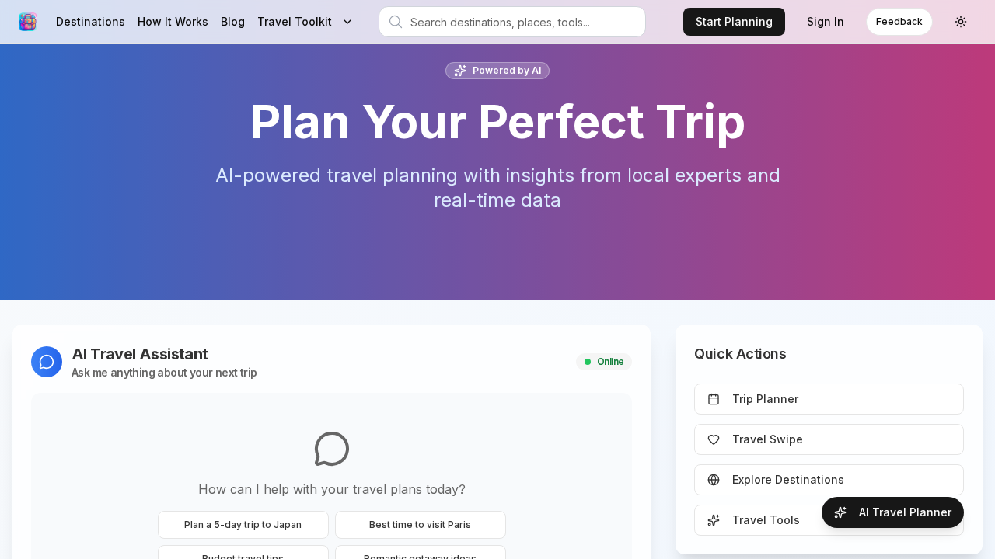
Task: Select suggestion Plan a 5-day trip to Japan
Action: pos(243,525)
